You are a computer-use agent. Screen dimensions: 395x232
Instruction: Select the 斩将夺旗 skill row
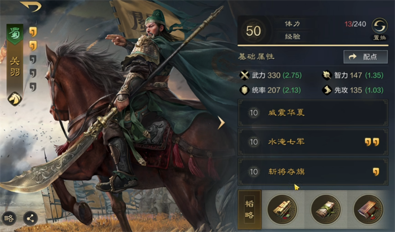point(313,172)
